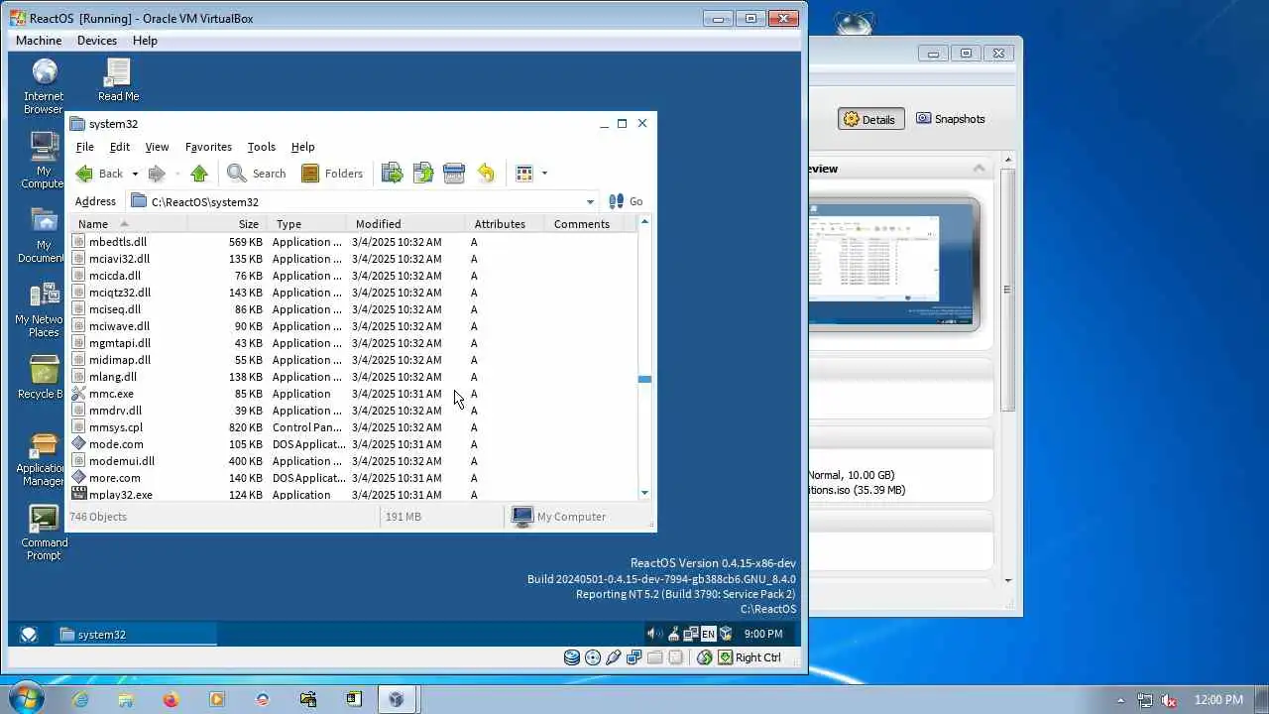Click the VirtualBox hard disk status icon
The width and height of the screenshot is (1269, 714).
[x=572, y=657]
